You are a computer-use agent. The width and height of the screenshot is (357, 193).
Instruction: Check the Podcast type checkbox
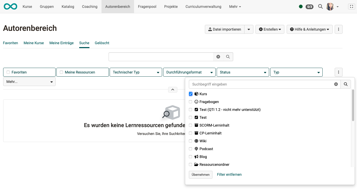190,149
